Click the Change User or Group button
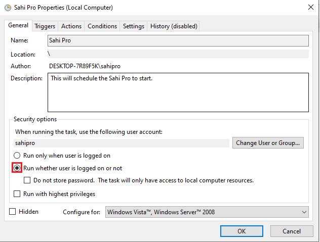This screenshot has height=242, width=320. 268,143
